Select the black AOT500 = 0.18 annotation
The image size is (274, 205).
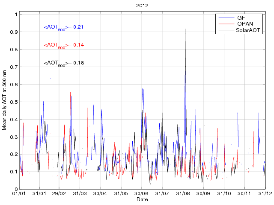[64, 63]
